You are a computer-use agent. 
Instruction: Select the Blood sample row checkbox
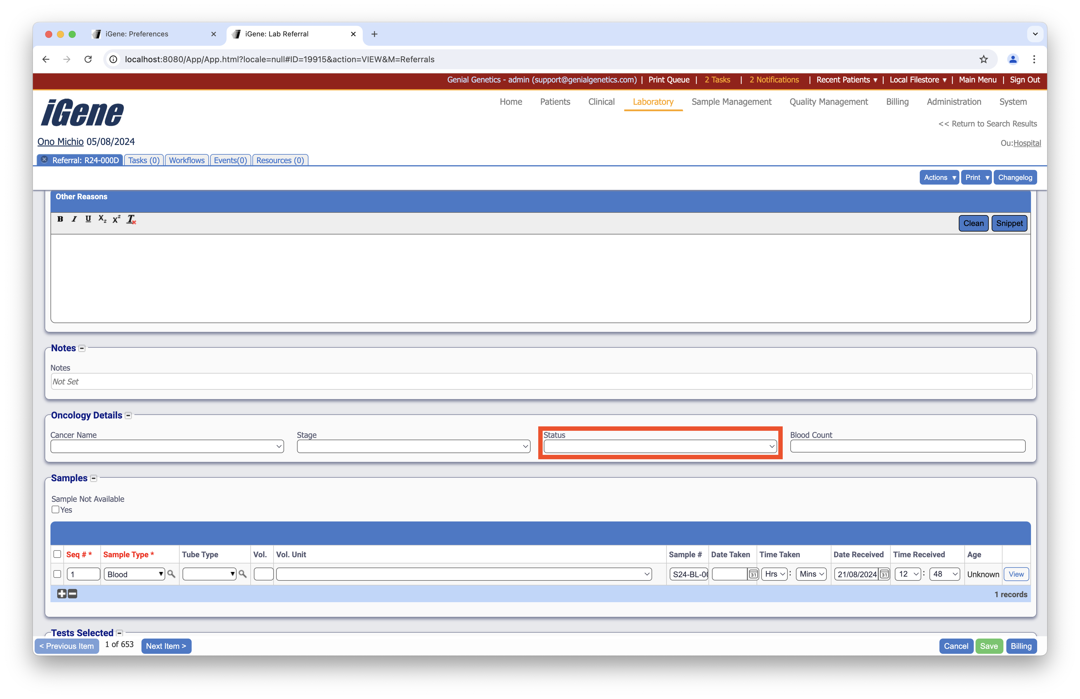point(57,574)
